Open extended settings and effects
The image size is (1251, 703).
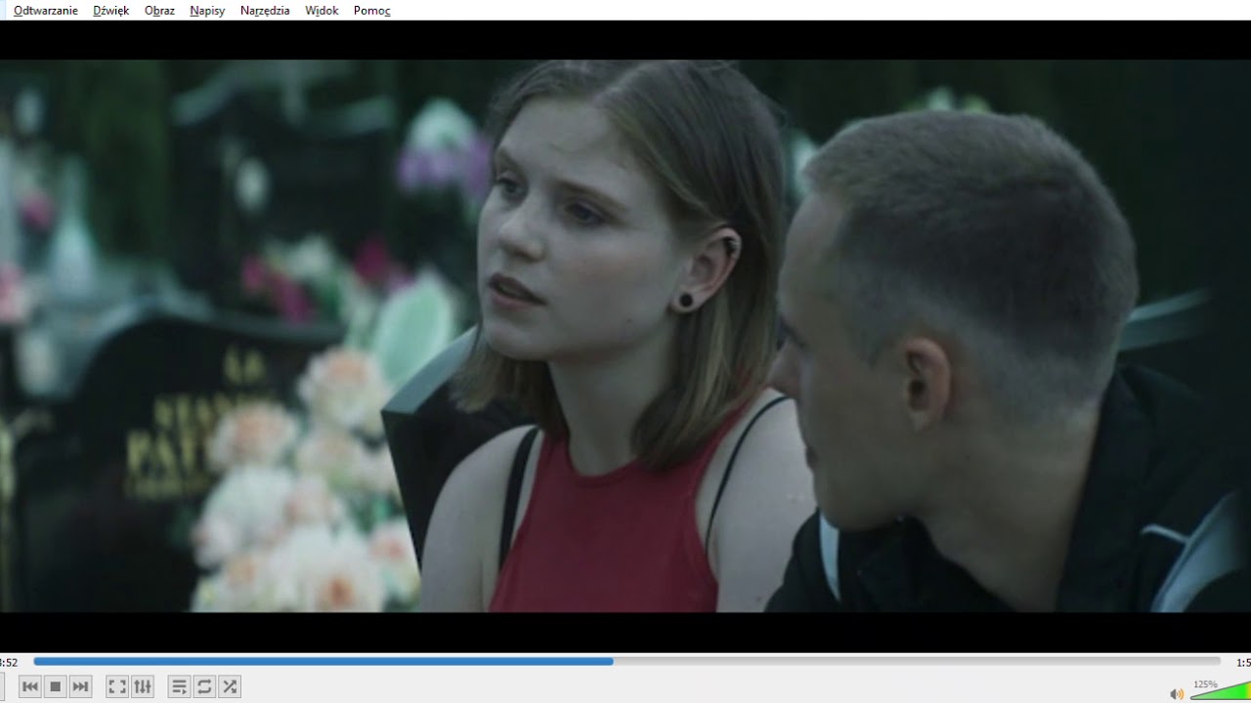[x=143, y=687]
